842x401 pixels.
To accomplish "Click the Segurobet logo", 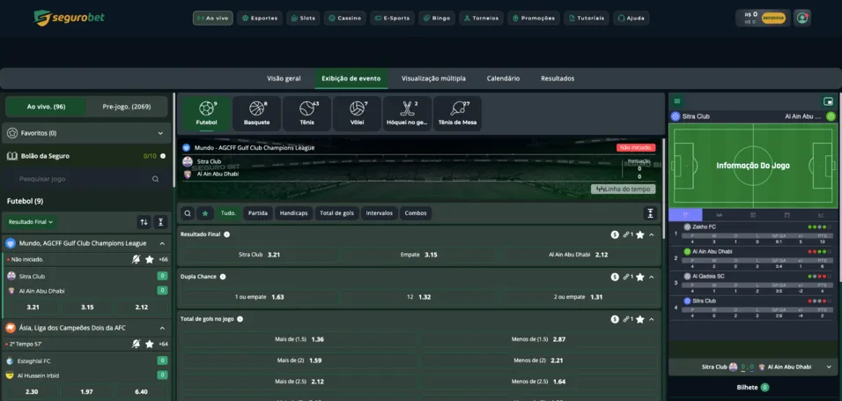I will 69,18.
